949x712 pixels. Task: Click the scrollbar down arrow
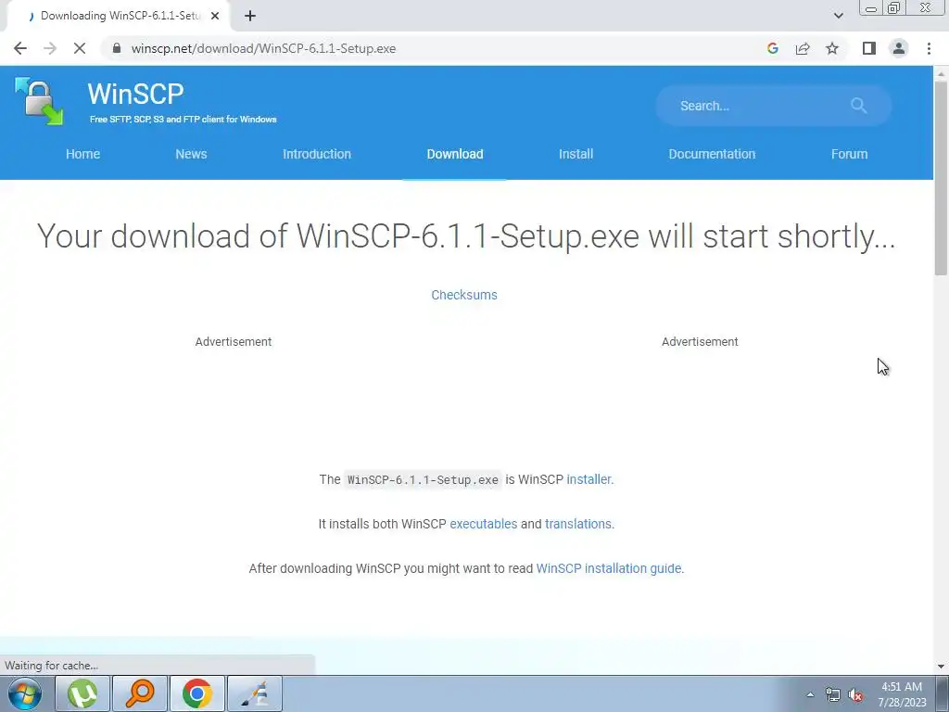tap(941, 666)
